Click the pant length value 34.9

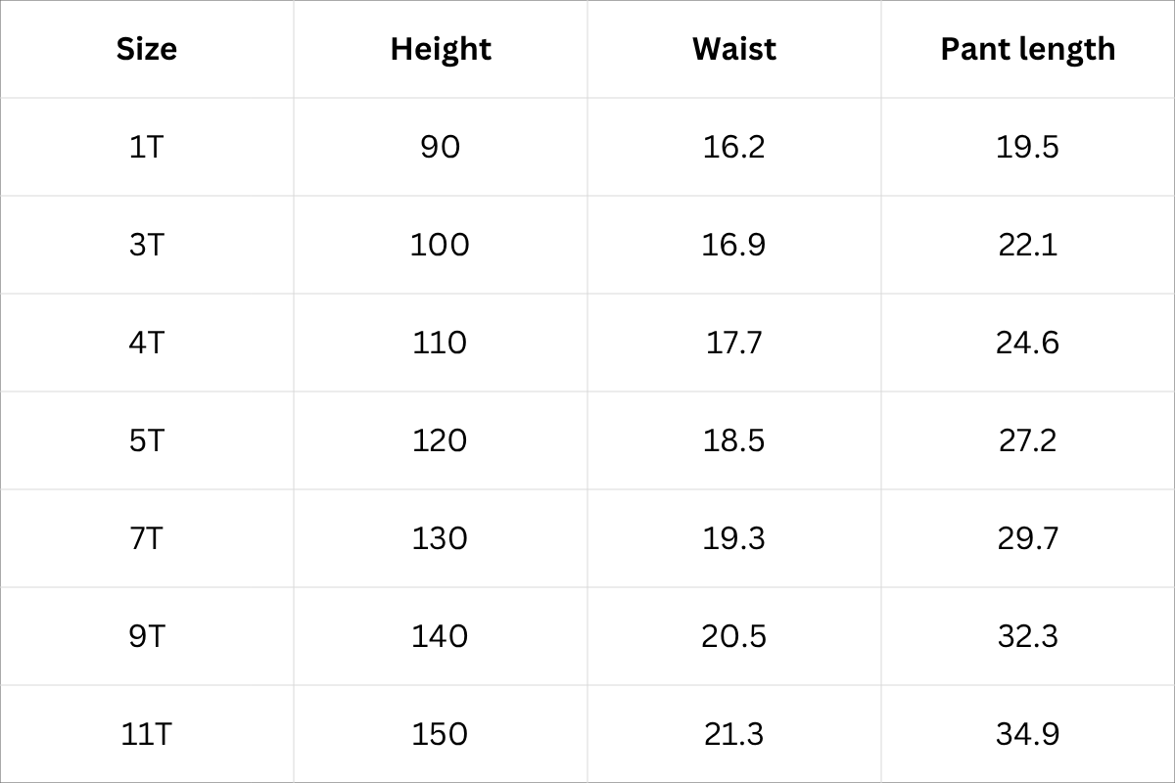(1027, 734)
